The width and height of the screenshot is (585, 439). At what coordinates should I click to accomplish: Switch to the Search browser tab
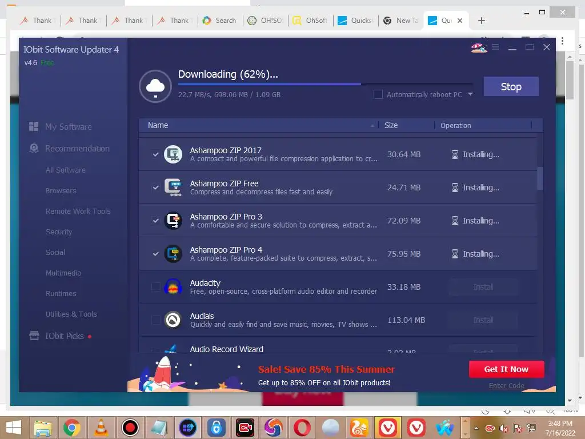[x=220, y=21]
